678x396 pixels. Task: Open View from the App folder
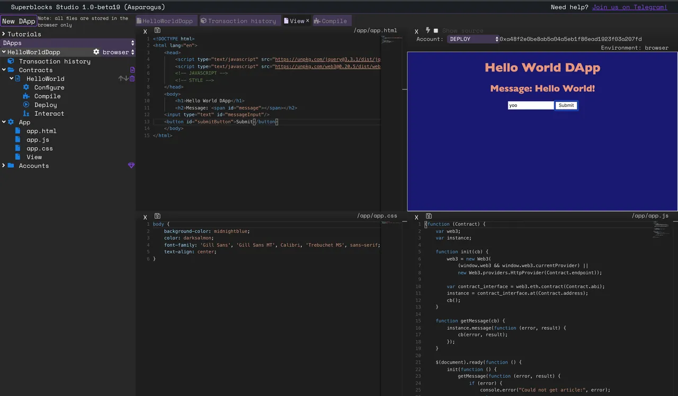point(34,157)
